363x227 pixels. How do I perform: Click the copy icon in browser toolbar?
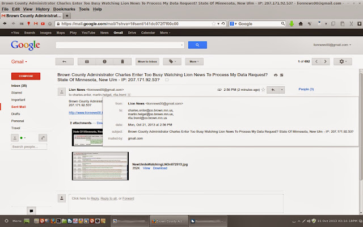point(333,24)
